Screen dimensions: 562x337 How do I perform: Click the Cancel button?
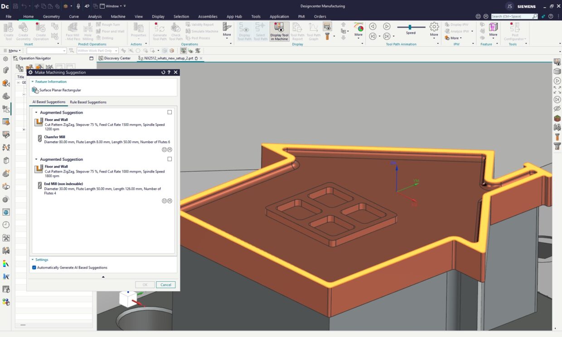pos(166,285)
